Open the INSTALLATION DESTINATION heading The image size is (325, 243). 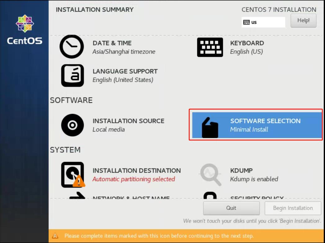click(x=137, y=171)
